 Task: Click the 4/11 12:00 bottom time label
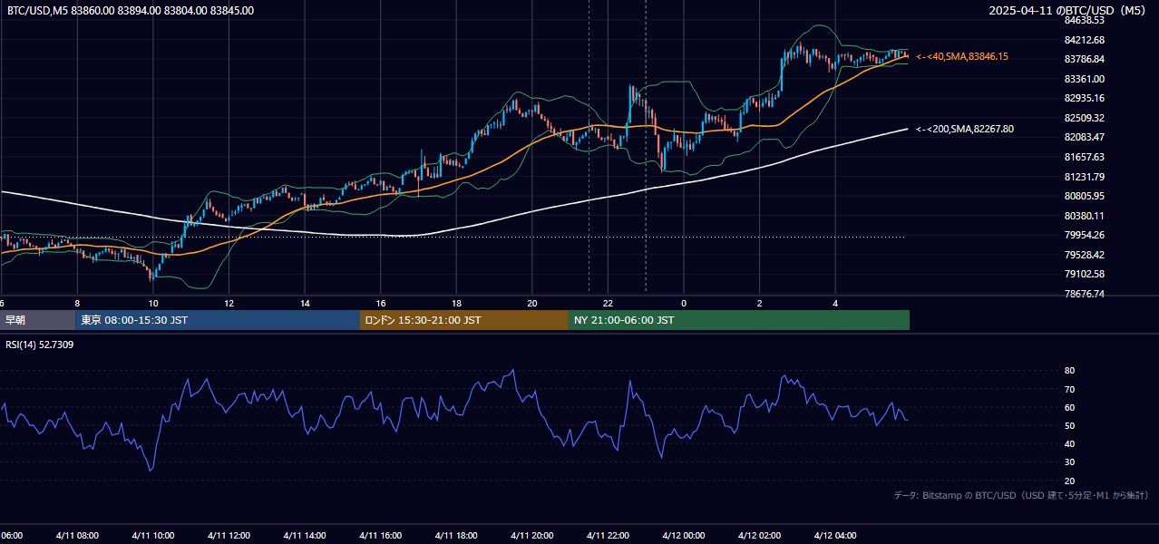[229, 536]
